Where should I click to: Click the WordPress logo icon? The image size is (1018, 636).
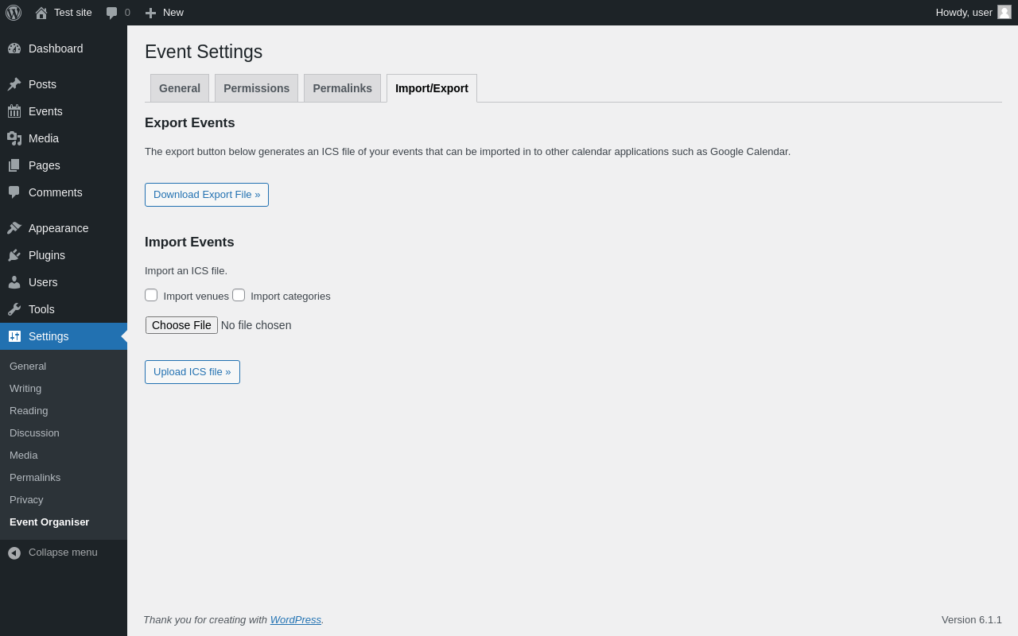point(14,13)
